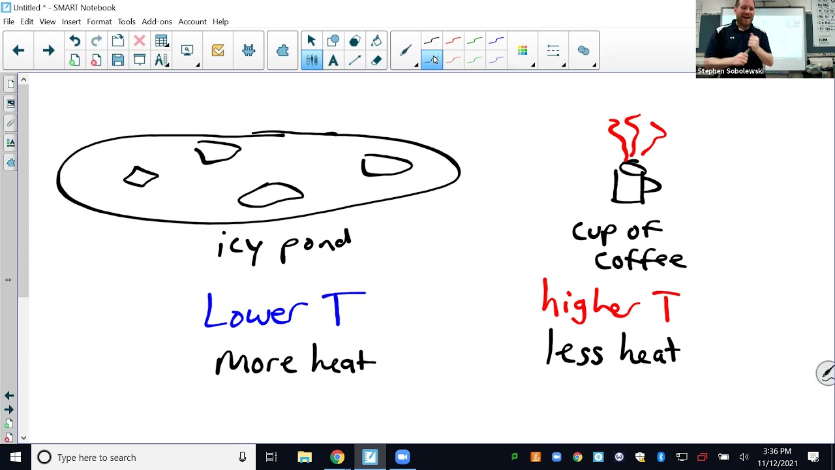This screenshot has height=470, width=835.
Task: Select the Regular Polygons tool
Action: (354, 41)
